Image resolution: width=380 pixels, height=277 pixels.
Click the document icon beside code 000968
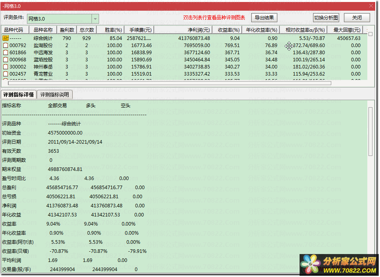[6, 60]
